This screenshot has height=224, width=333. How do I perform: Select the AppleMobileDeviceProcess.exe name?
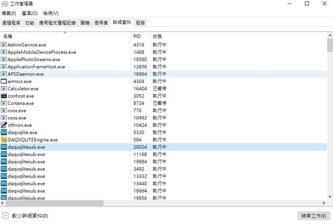click(42, 52)
